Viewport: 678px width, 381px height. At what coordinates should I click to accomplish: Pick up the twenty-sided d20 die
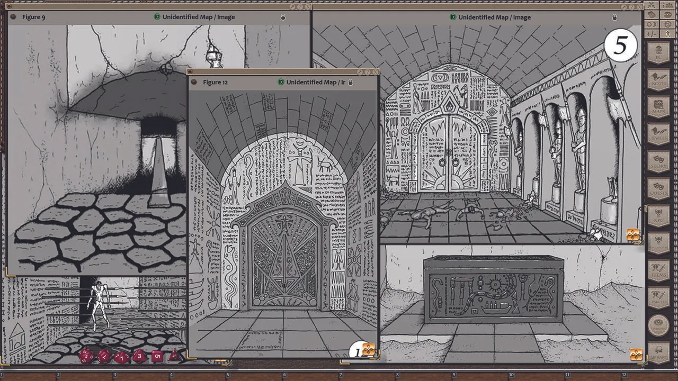click(x=87, y=355)
